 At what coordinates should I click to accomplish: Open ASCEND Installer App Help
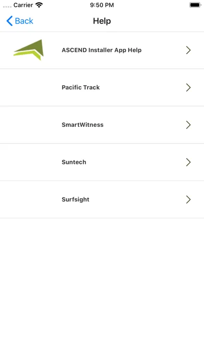click(x=102, y=50)
